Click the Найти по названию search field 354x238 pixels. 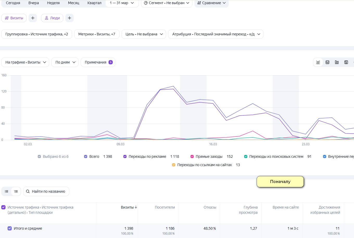coord(46,191)
